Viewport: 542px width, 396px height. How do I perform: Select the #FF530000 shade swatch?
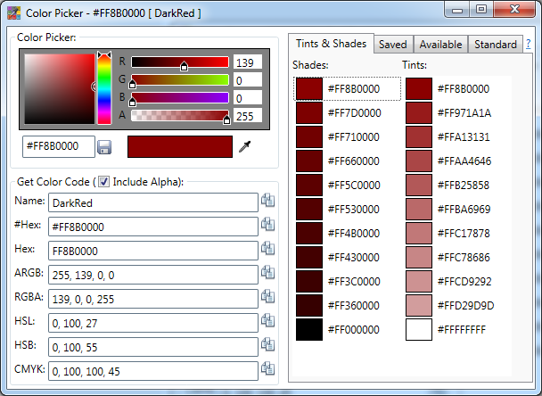(308, 210)
